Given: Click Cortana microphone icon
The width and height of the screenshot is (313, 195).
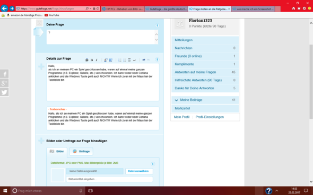Looking at the screenshot, I should coord(81,191).
